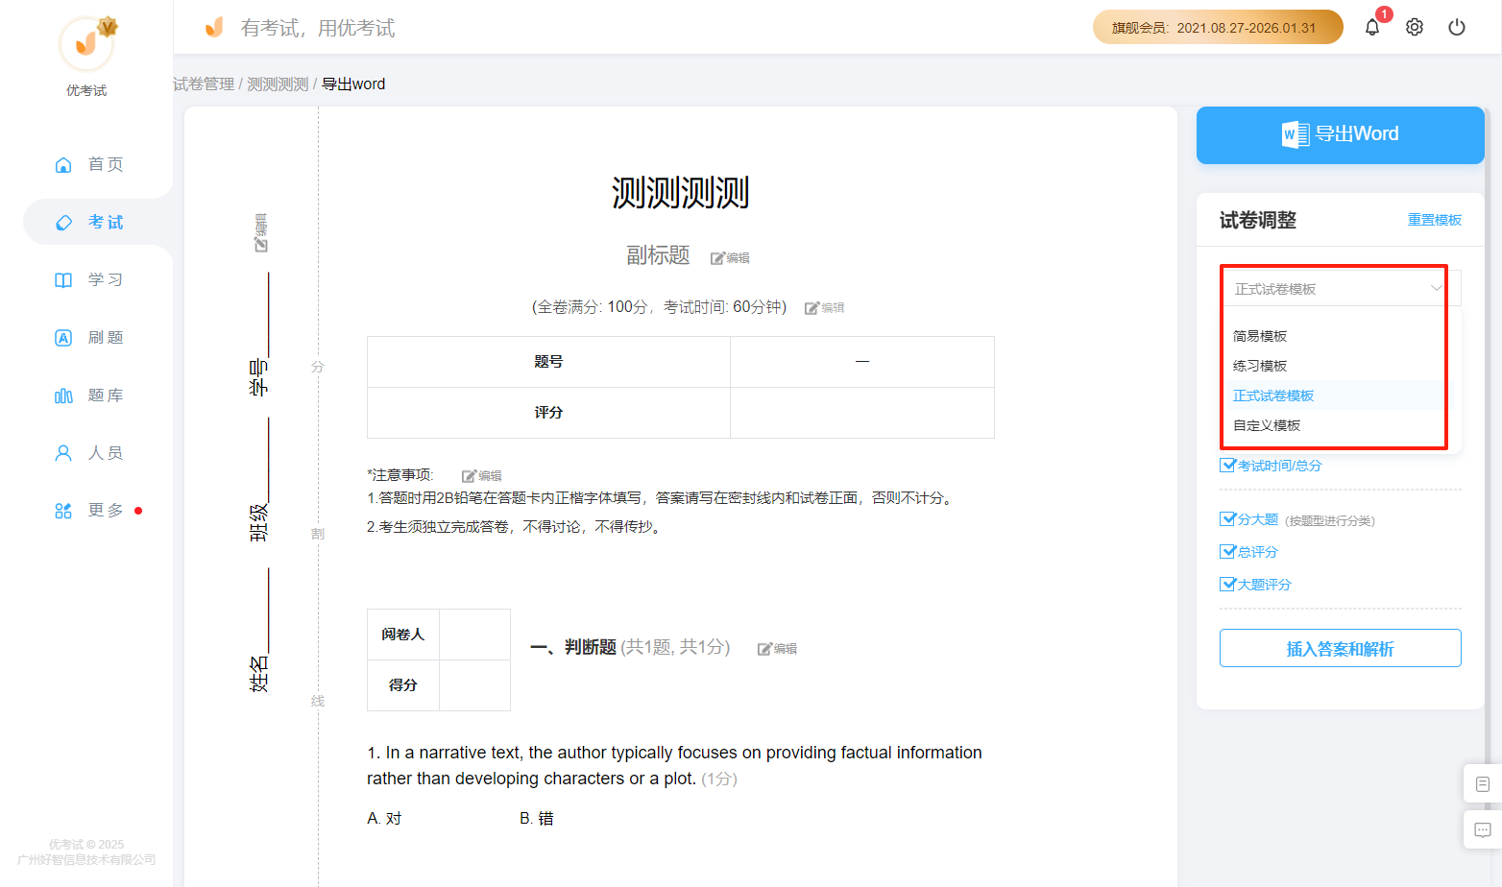Click the 班级 label in margin

pos(259,523)
